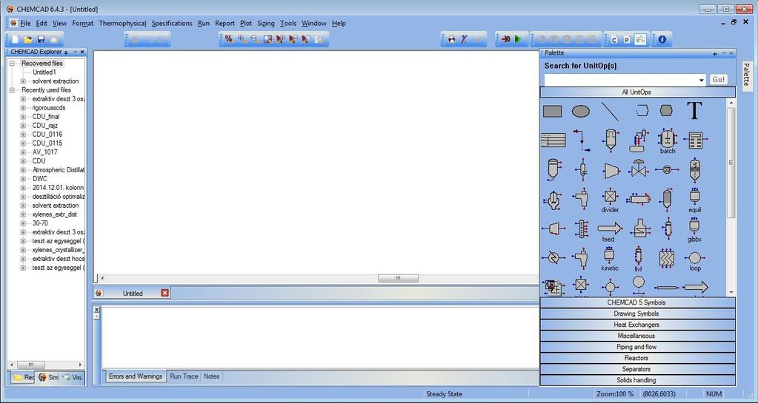
Task: Choose the distillation column with side ports
Action: 582,228
